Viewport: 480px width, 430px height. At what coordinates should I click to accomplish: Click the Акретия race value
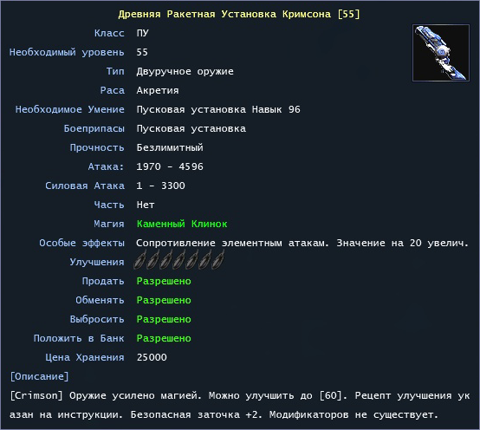click(x=158, y=90)
